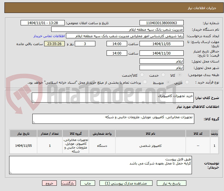Click the بازگشت back button
The image size is (224, 191).
pyautogui.click(x=68, y=183)
